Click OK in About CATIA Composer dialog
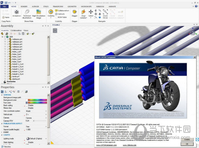This screenshot has height=148, width=199. (x=187, y=144)
